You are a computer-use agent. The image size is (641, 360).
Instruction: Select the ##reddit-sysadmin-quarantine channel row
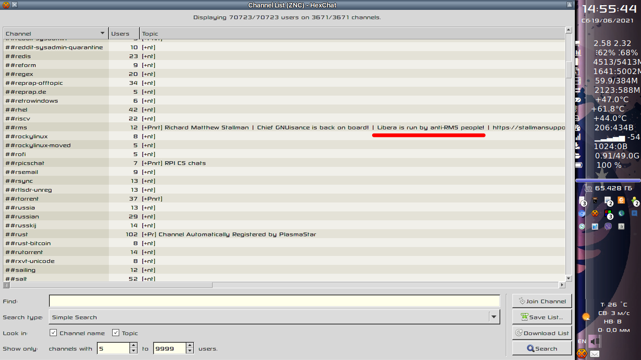point(284,47)
